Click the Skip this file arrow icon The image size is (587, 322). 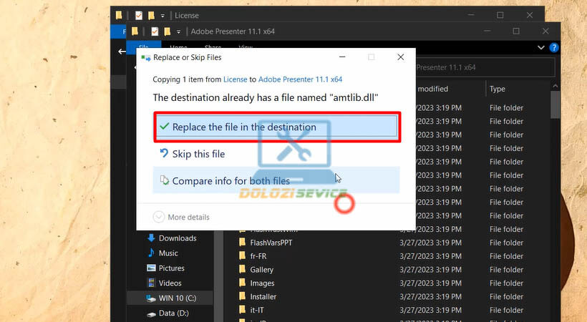tap(165, 154)
